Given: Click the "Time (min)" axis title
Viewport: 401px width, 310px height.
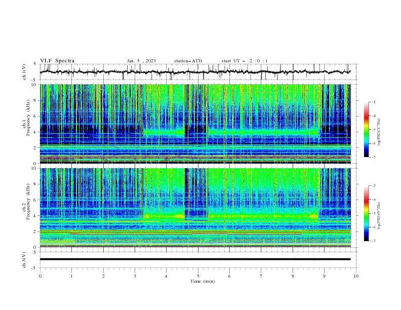Looking at the screenshot, I should pos(203,281).
